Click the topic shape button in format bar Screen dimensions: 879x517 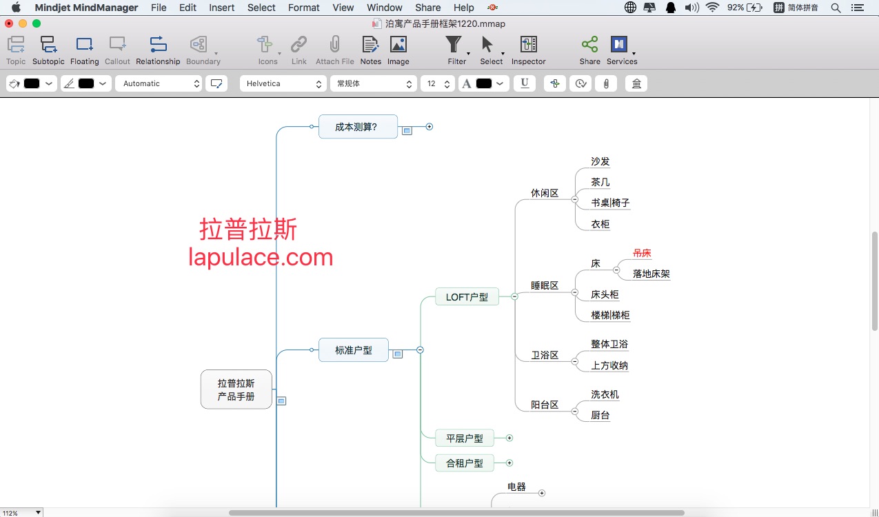(216, 83)
